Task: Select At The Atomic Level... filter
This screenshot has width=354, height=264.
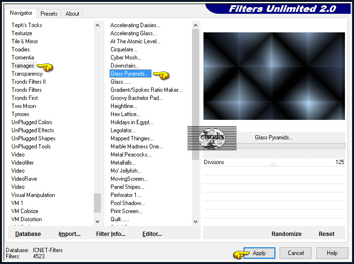Action: click(135, 41)
